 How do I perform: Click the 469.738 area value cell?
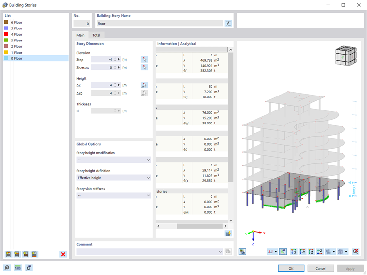coord(203,60)
